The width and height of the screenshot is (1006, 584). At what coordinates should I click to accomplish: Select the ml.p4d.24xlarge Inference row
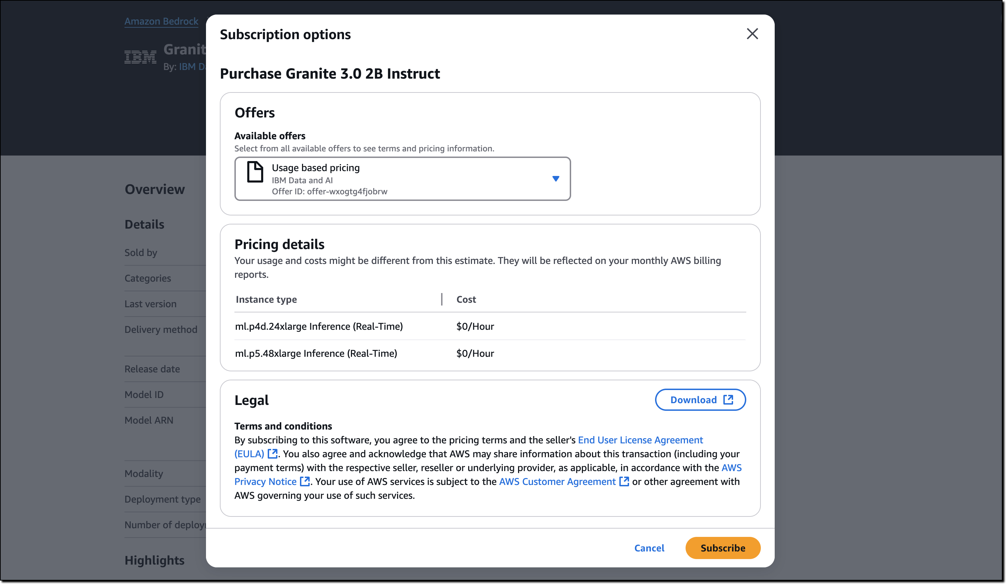tap(319, 327)
